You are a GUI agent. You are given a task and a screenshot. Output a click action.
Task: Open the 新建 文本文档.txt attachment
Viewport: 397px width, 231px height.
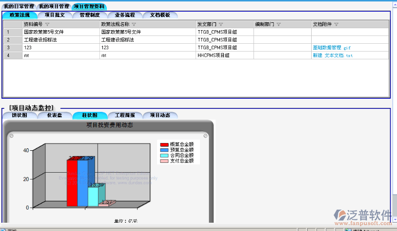tap(333, 55)
